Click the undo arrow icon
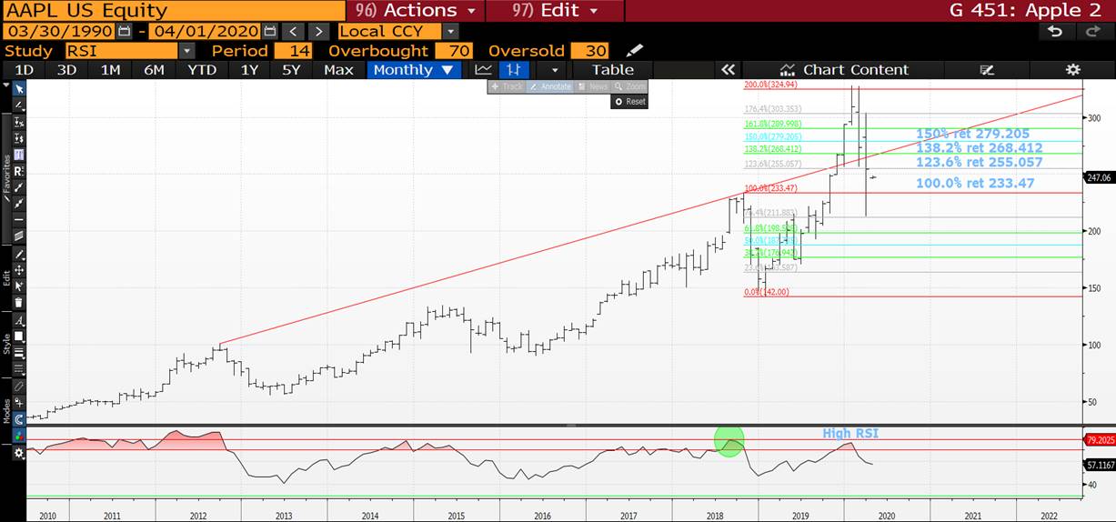 point(1055,31)
